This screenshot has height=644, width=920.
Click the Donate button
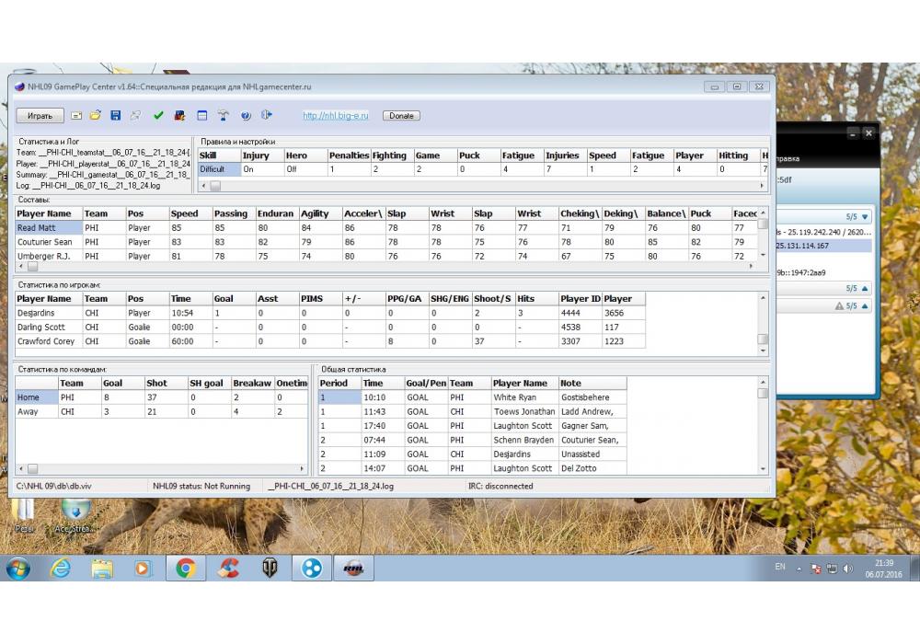coord(401,116)
